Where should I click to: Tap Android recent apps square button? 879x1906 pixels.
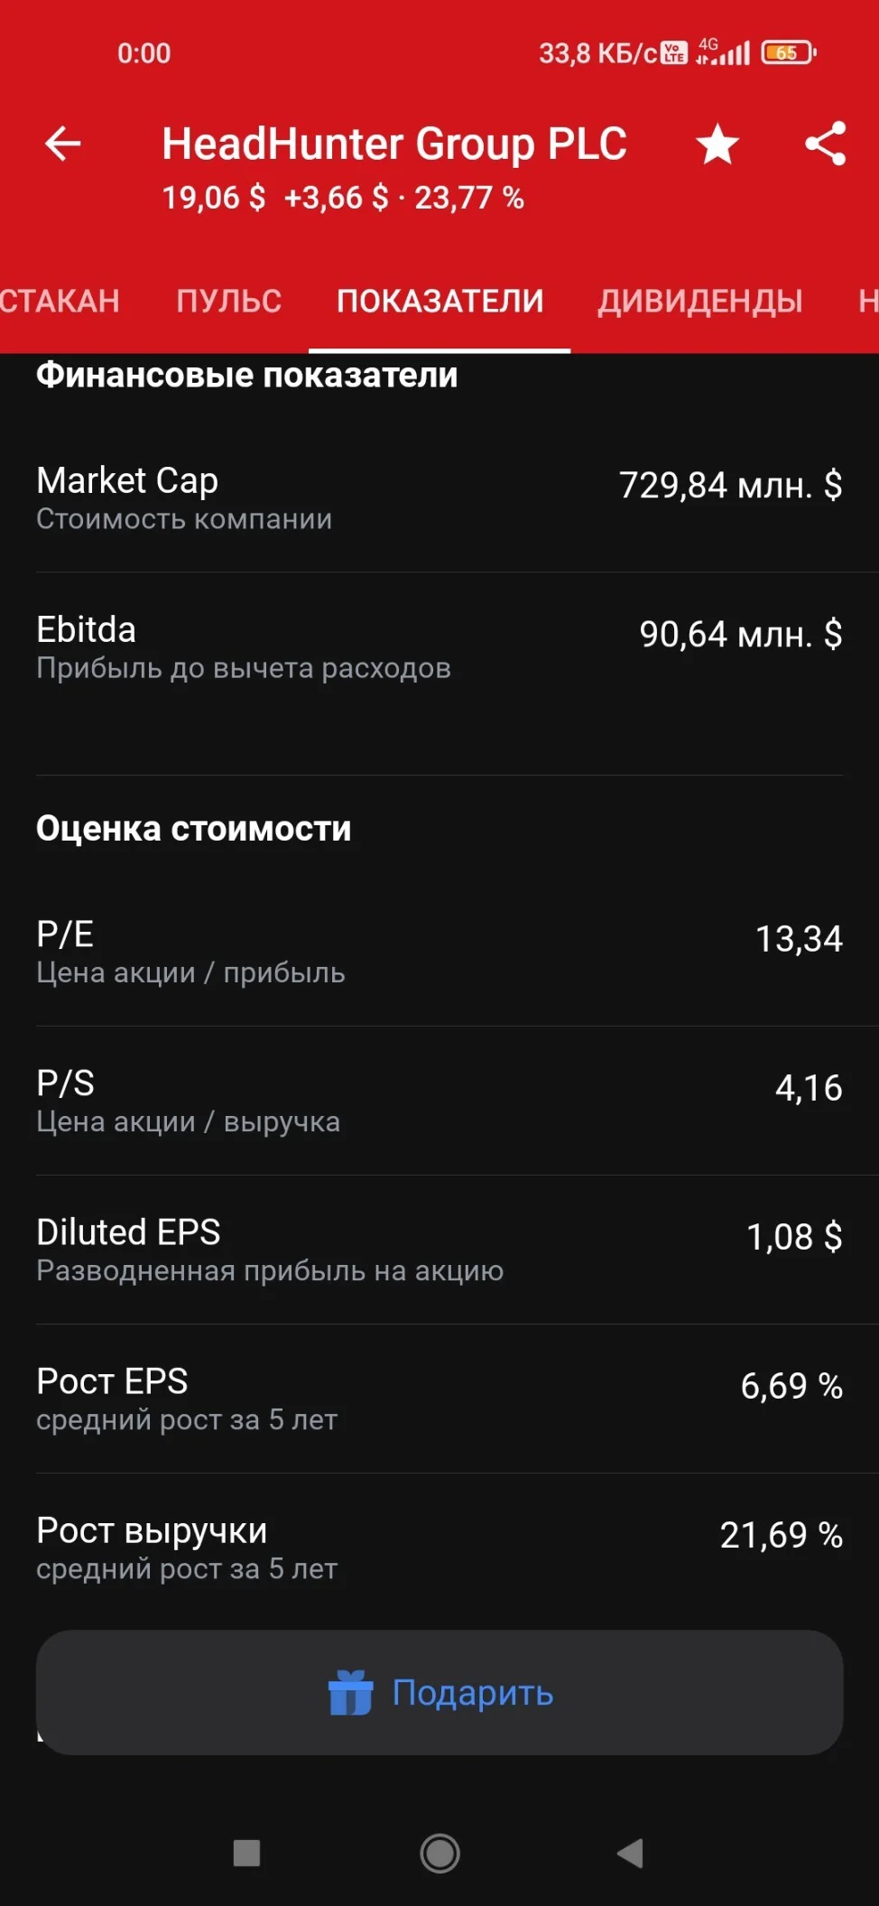tap(246, 1854)
